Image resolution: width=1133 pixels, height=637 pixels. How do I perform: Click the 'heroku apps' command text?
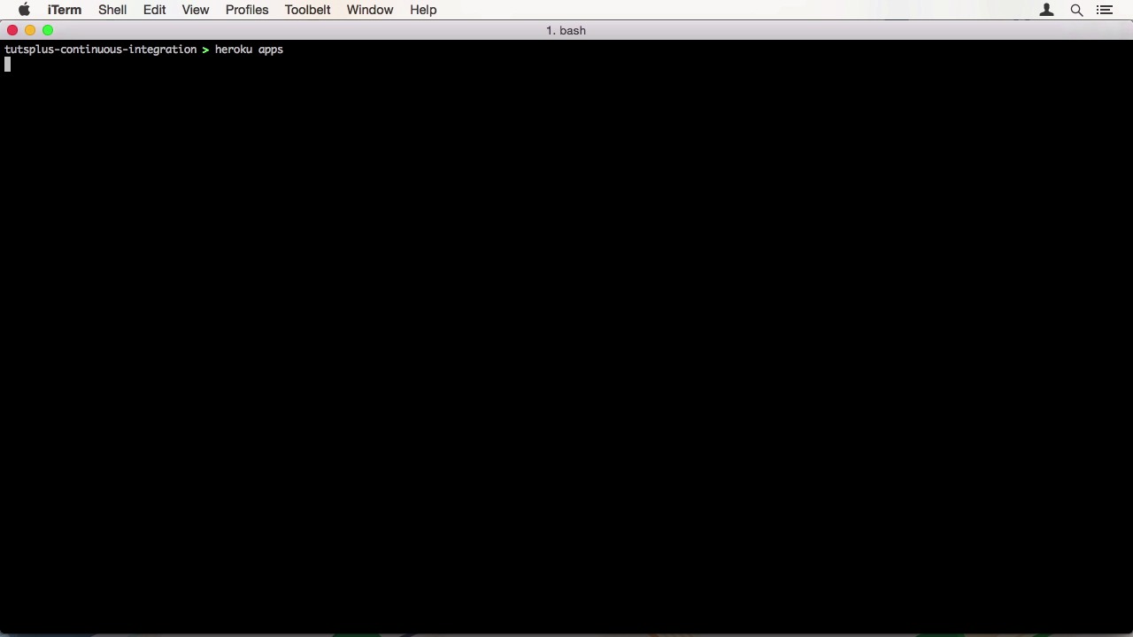click(x=249, y=50)
